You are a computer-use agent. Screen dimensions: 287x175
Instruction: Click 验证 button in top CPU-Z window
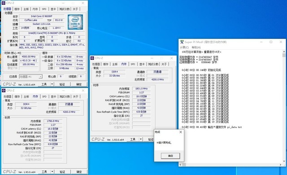pos(62,84)
